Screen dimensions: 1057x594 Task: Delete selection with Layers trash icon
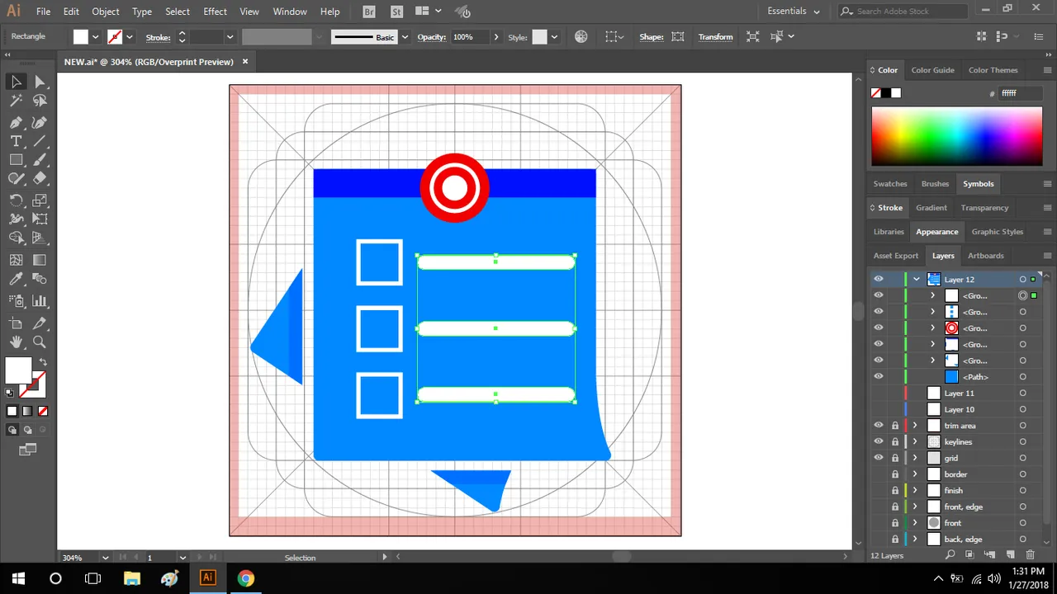pyautogui.click(x=1031, y=555)
